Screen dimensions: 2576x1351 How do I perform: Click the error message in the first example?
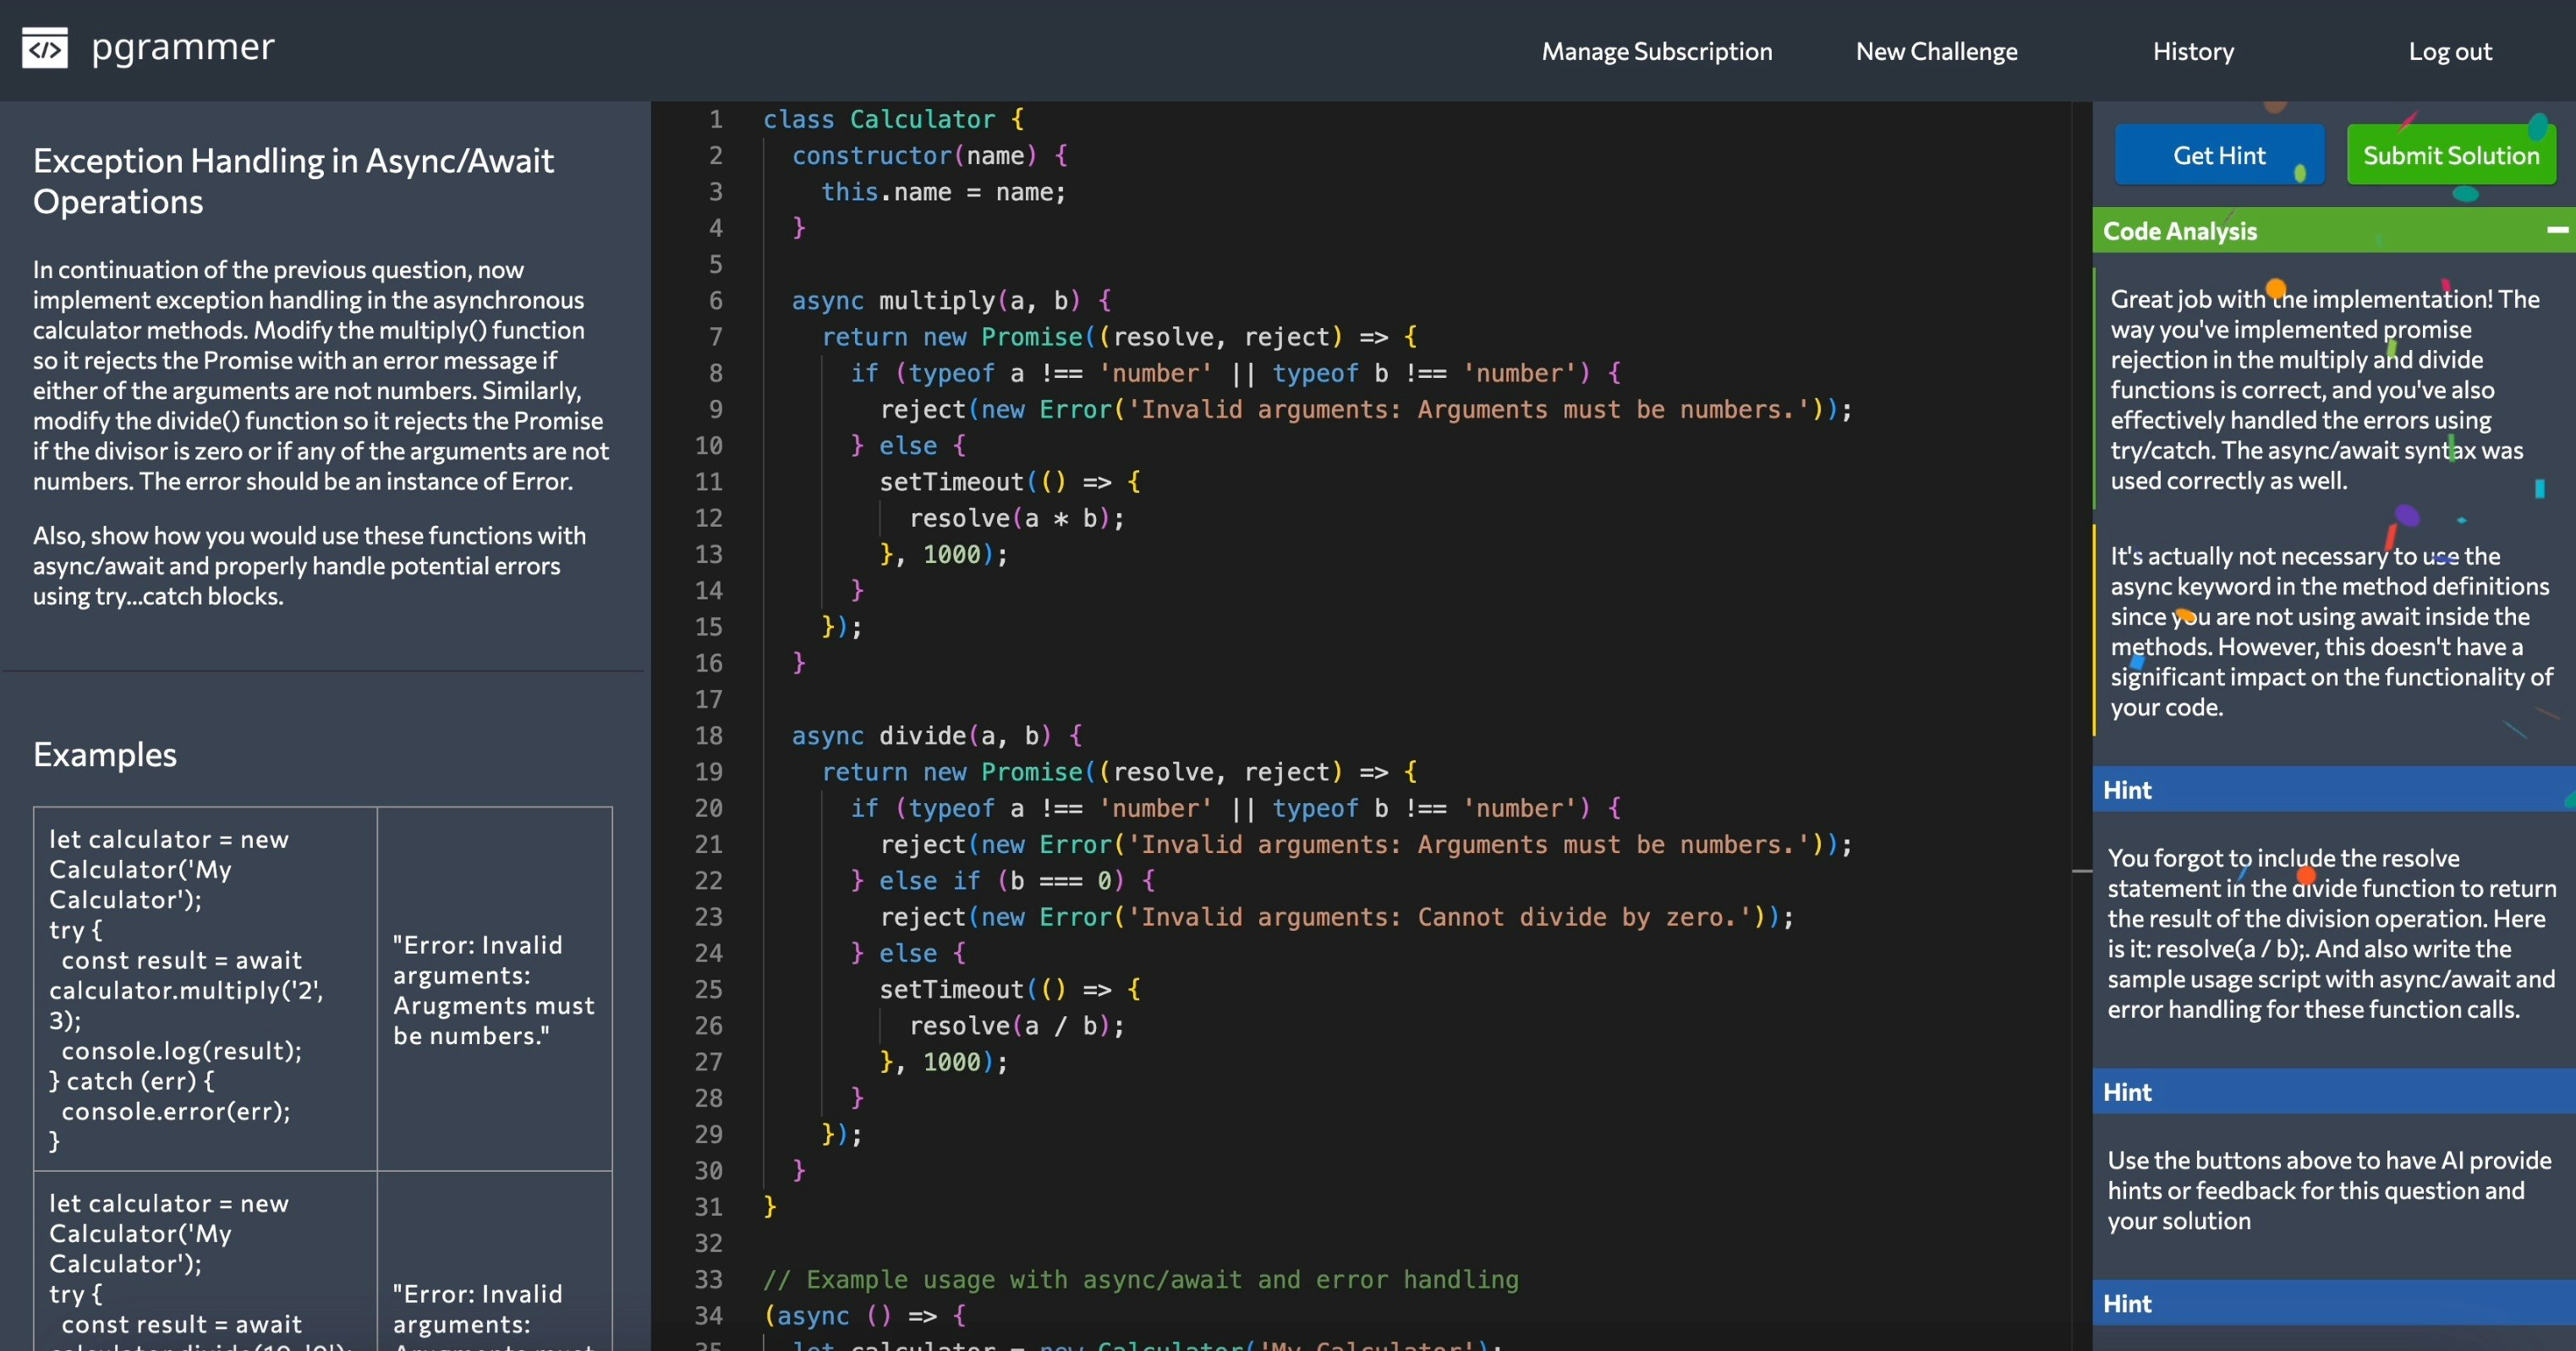[493, 990]
